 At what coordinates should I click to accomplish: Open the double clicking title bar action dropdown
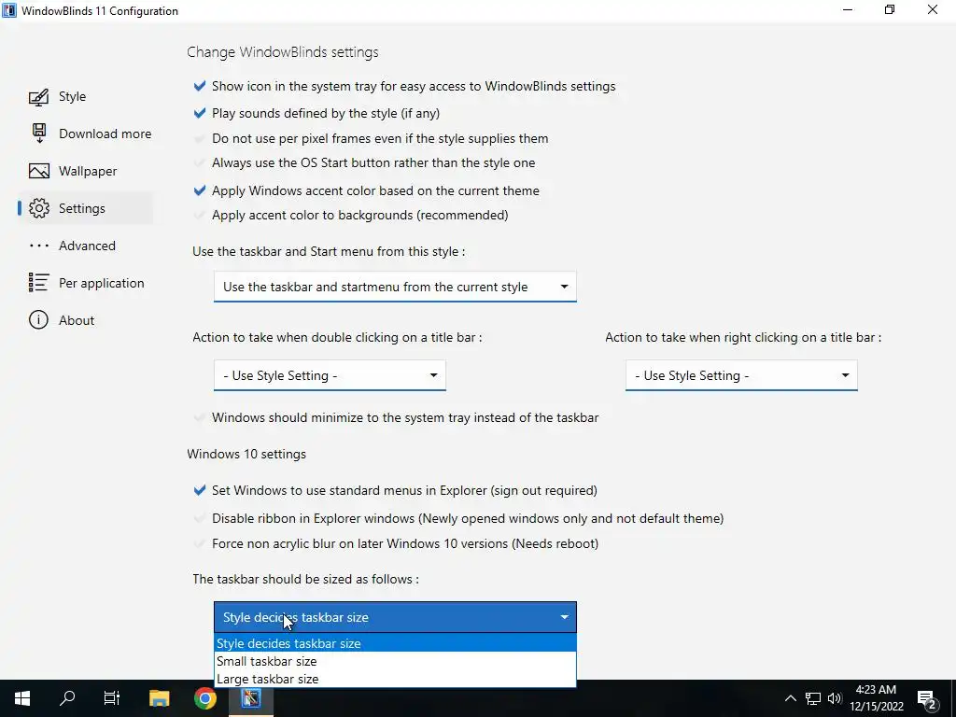(330, 375)
